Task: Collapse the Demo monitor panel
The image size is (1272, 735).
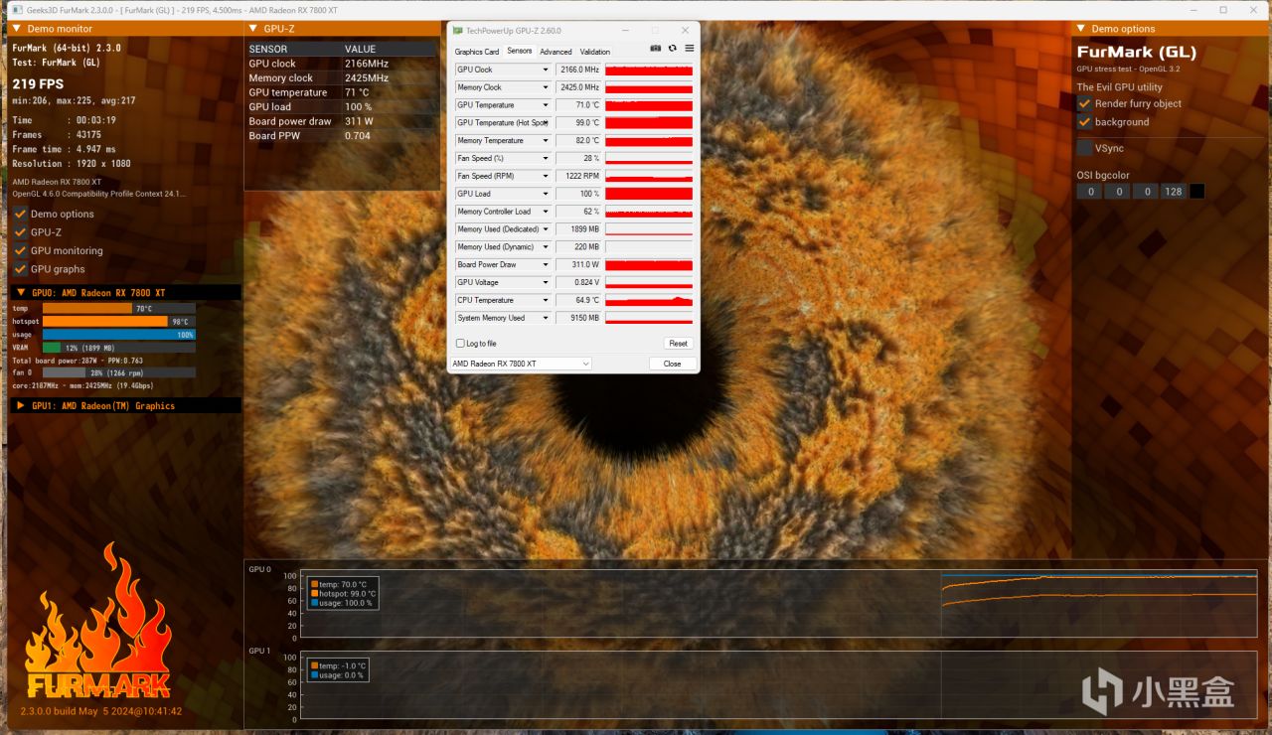Action: tap(18, 29)
